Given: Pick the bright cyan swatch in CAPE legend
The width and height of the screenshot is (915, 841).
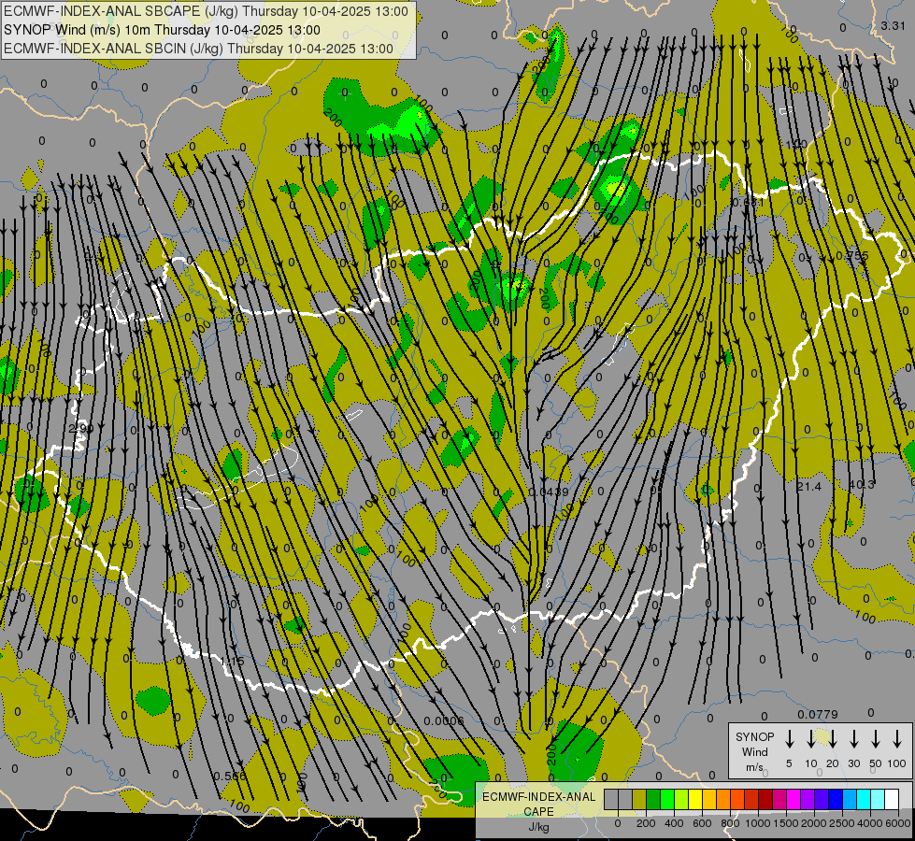Looking at the screenshot, I should coord(864,799).
